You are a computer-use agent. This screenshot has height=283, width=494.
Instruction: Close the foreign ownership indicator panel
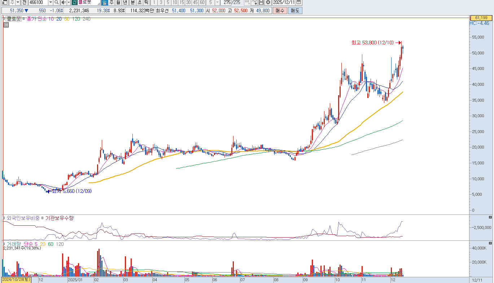tap(490, 217)
